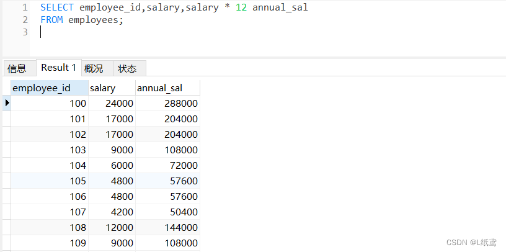The image size is (506, 252).
Task: Select salary cell 17000 in row 102
Action: coord(112,135)
